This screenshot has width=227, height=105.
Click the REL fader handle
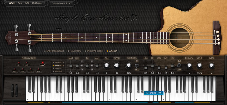click(x=146, y=67)
